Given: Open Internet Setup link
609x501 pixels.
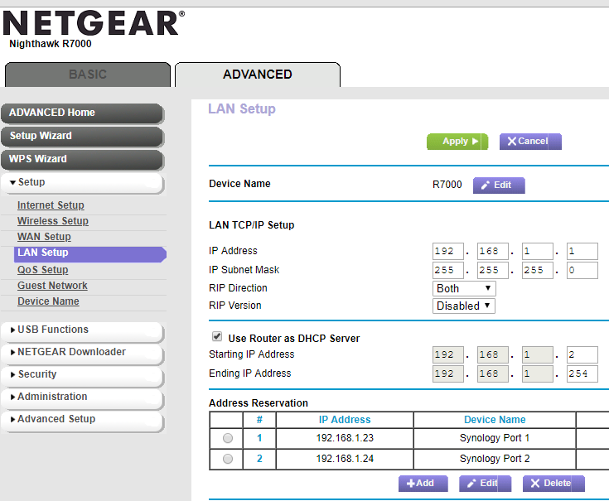Looking at the screenshot, I should (51, 205).
